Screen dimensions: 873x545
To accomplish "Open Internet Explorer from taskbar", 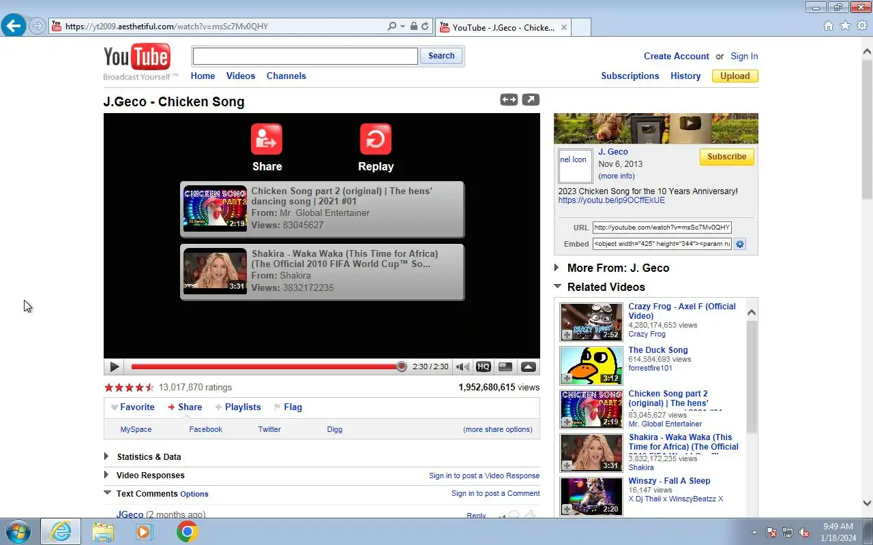I will (61, 531).
